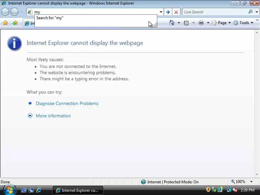Click the scrollbar up arrow

point(257,32)
